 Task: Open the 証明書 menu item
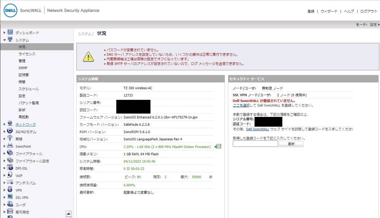23,75
